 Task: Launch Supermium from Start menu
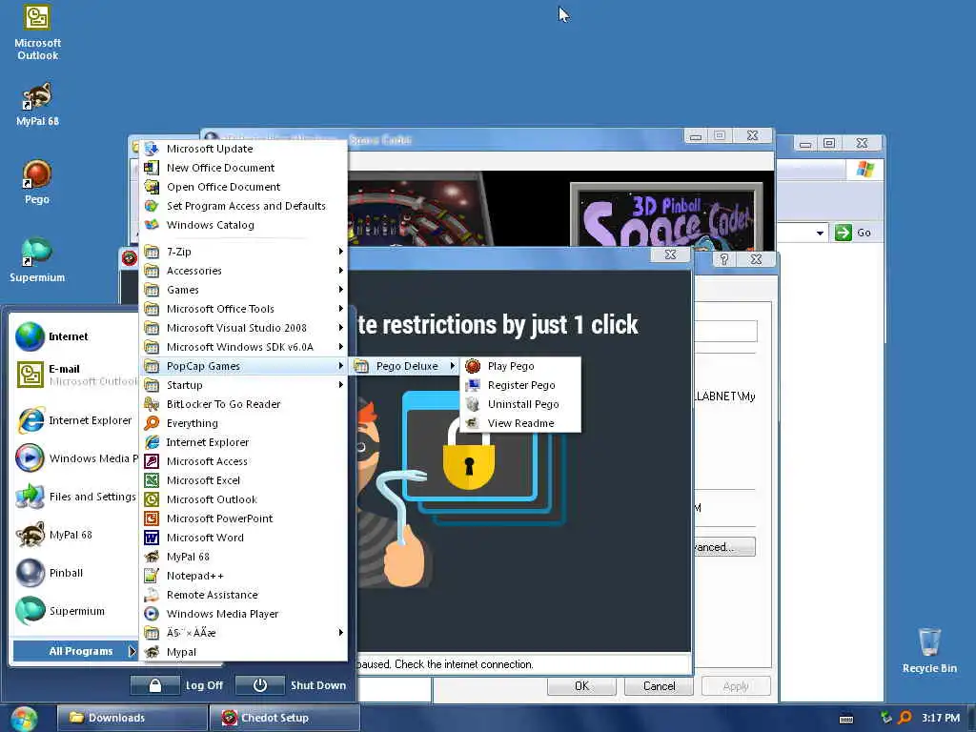pyautogui.click(x=60, y=611)
